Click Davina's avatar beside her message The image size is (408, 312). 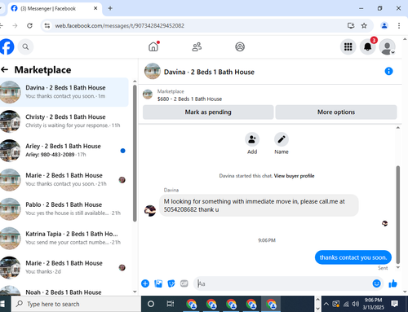click(x=150, y=210)
